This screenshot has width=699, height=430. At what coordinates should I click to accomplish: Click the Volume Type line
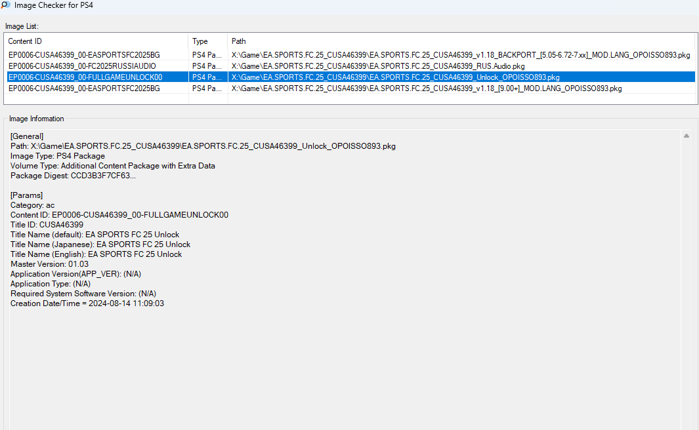[x=113, y=166]
